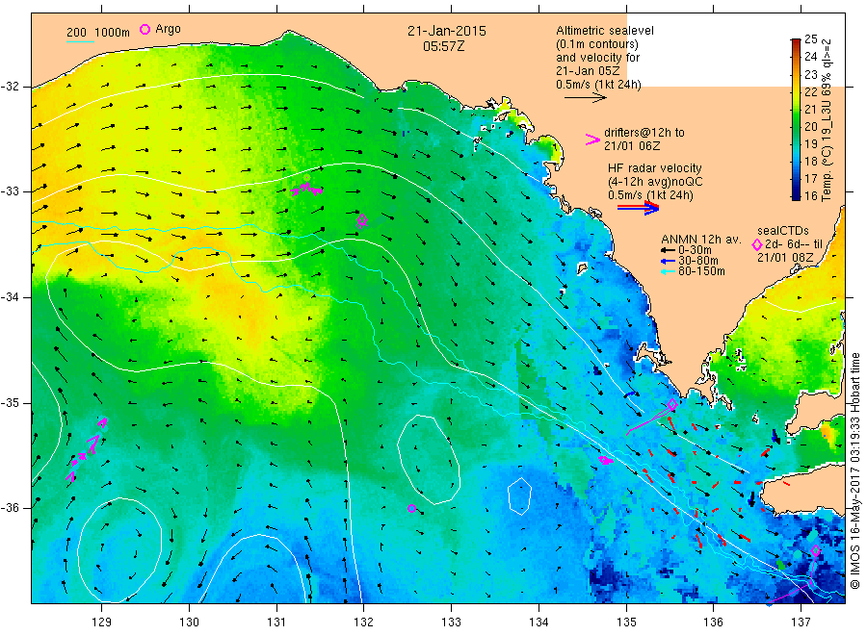
Task: Click the '200 1000m' bathymetry legend text
Action: pos(98,33)
